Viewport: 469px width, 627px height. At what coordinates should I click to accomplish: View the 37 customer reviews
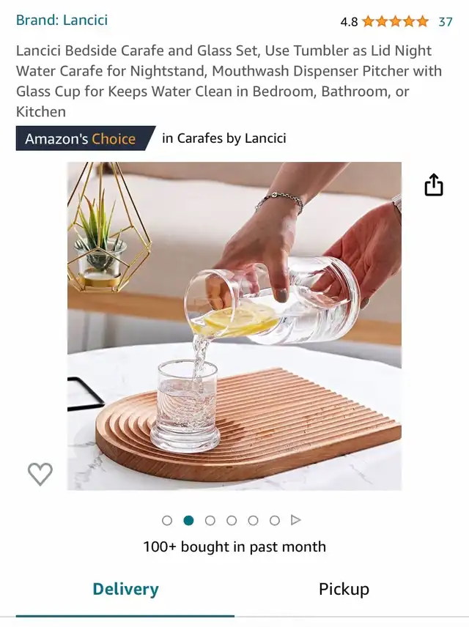446,21
